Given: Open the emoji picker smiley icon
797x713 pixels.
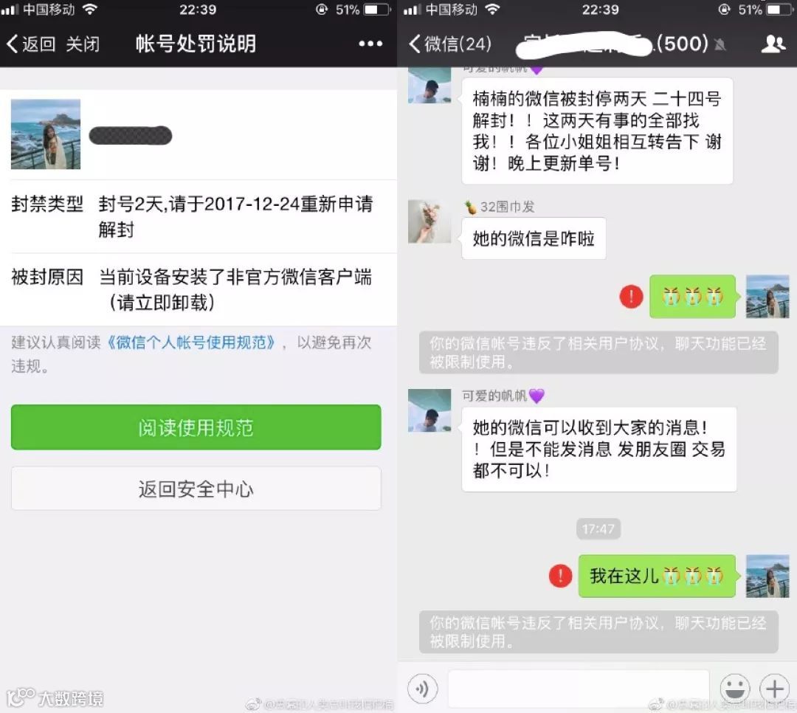Looking at the screenshot, I should click(x=735, y=689).
